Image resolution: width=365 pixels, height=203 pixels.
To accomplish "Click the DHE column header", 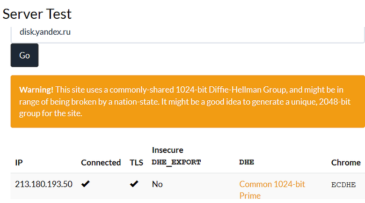I will point(247,162).
